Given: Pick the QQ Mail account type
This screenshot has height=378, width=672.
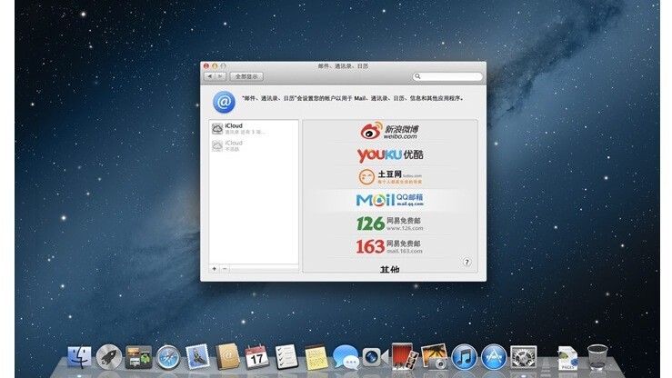Looking at the screenshot, I should pos(389,199).
